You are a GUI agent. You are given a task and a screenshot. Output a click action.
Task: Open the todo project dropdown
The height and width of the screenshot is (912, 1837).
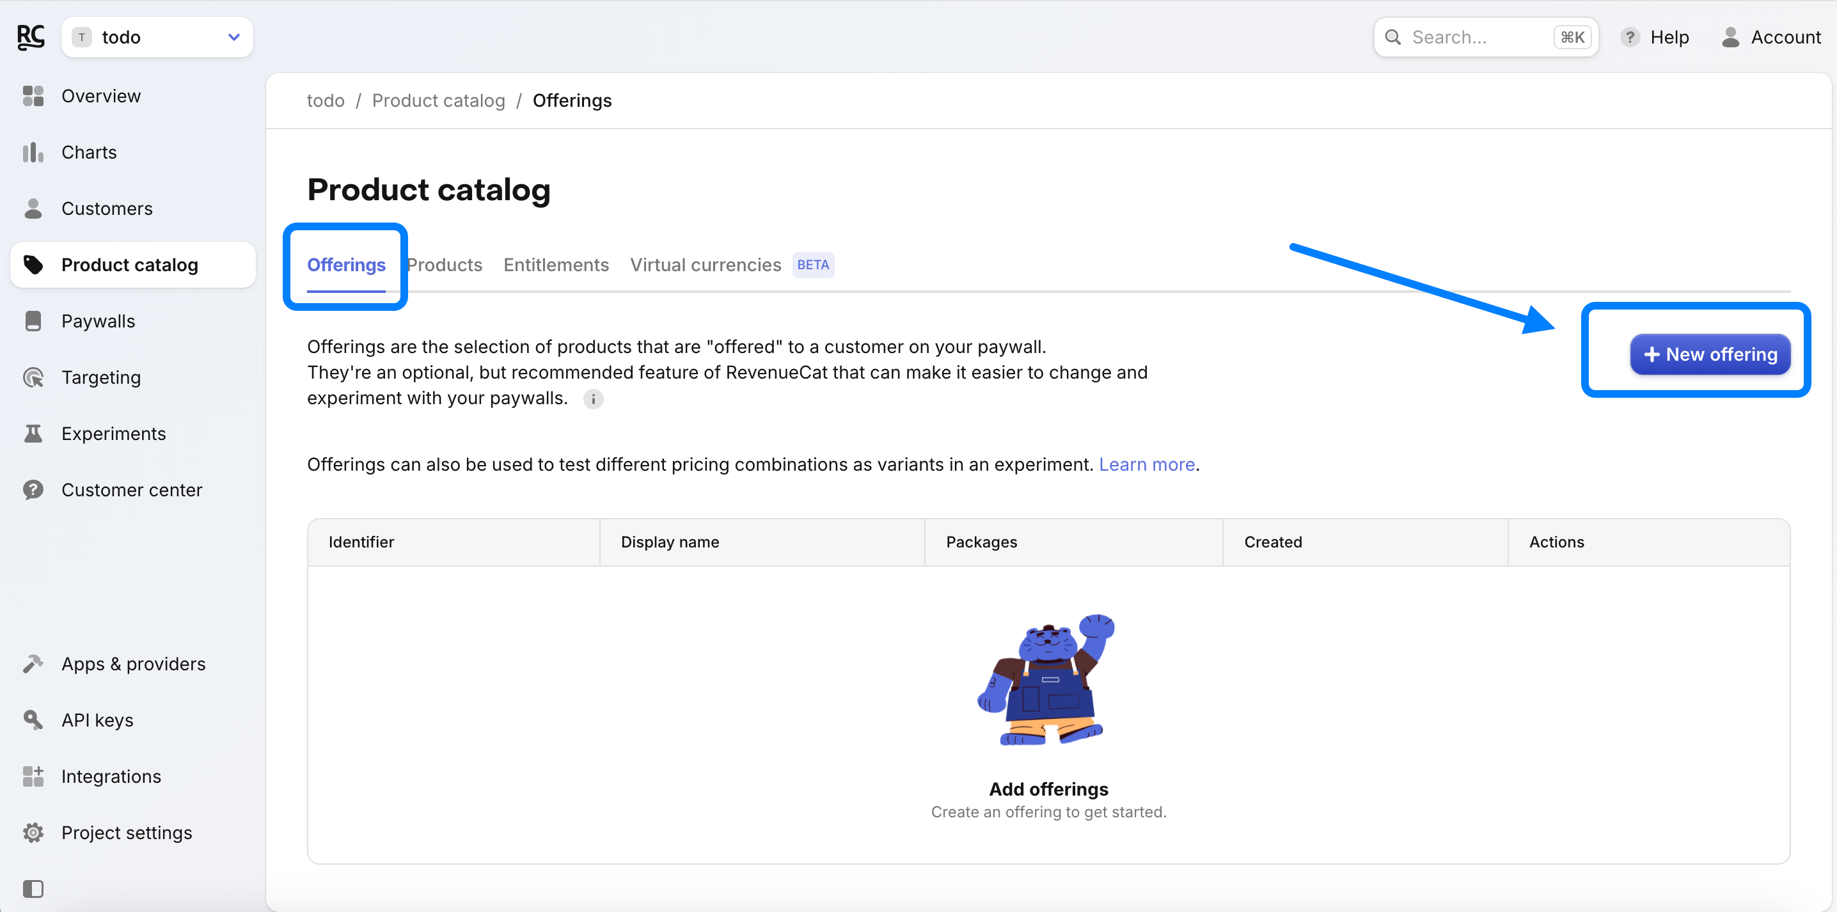click(x=157, y=37)
